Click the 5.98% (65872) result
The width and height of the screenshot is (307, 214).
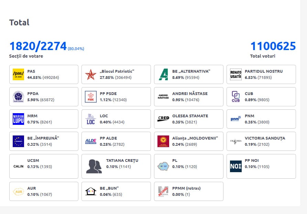[x=41, y=100]
